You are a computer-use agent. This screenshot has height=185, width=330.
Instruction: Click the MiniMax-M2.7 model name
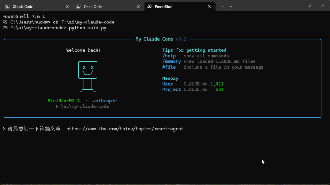(64, 101)
